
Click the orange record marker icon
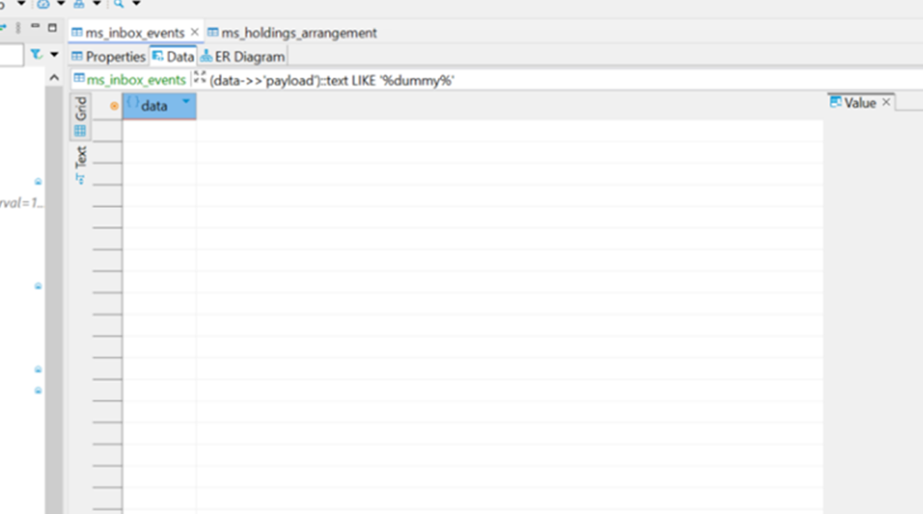click(x=114, y=106)
